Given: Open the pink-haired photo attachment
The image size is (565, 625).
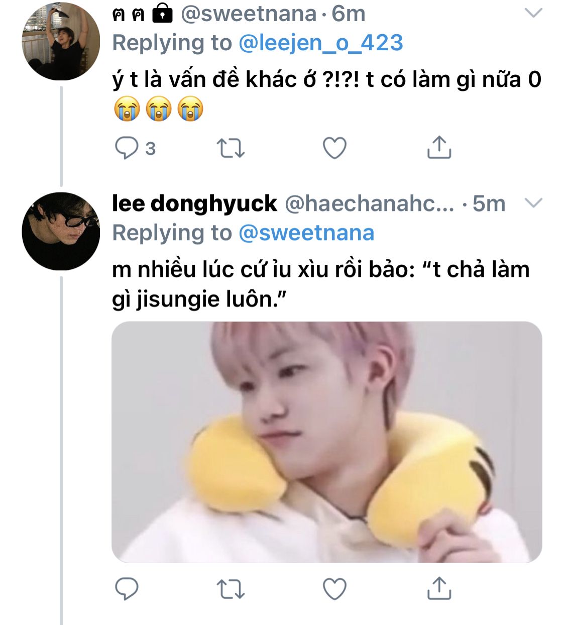Looking at the screenshot, I should [x=327, y=442].
